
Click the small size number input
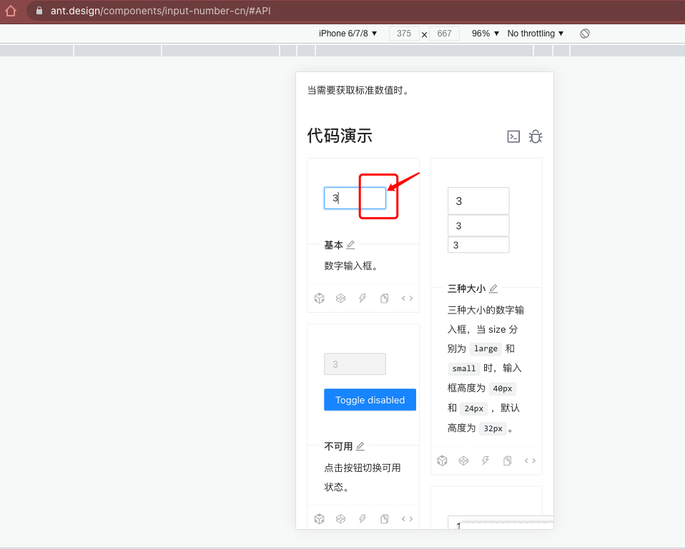(x=478, y=245)
